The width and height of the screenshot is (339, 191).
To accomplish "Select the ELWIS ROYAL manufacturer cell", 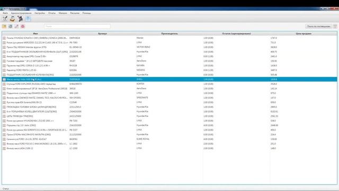I will [143, 139].
